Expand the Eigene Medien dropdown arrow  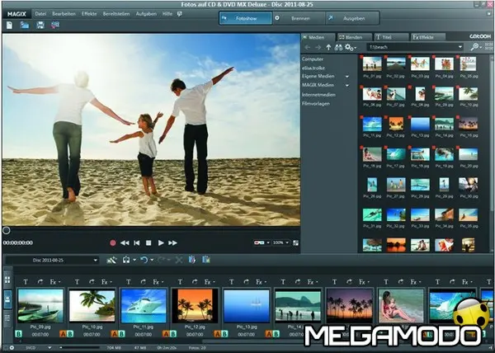click(347, 76)
